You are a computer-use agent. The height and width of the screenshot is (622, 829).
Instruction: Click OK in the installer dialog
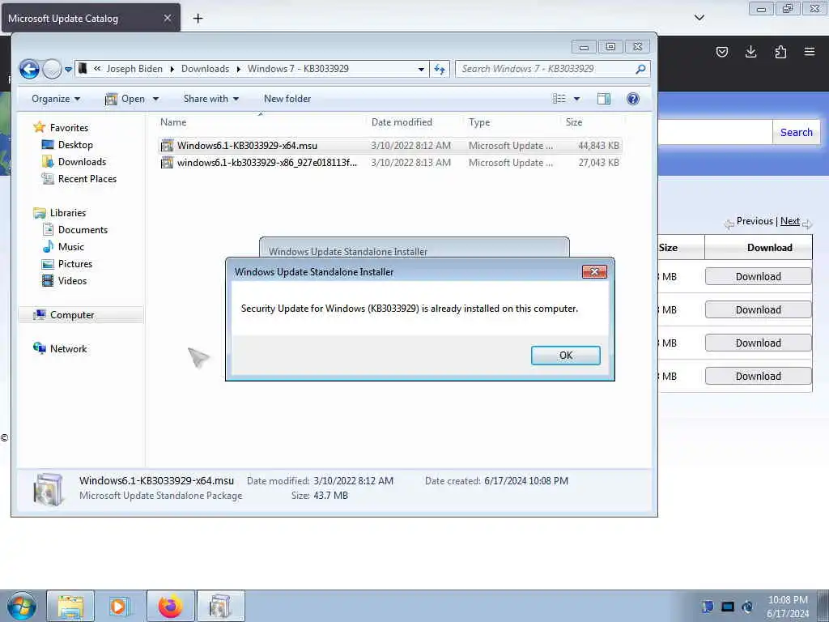[565, 356]
